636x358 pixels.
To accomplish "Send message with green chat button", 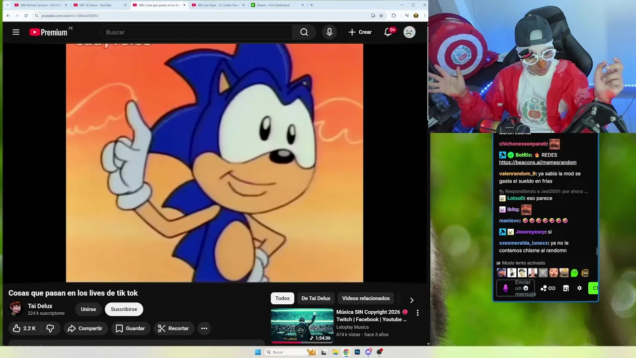I will (593, 288).
